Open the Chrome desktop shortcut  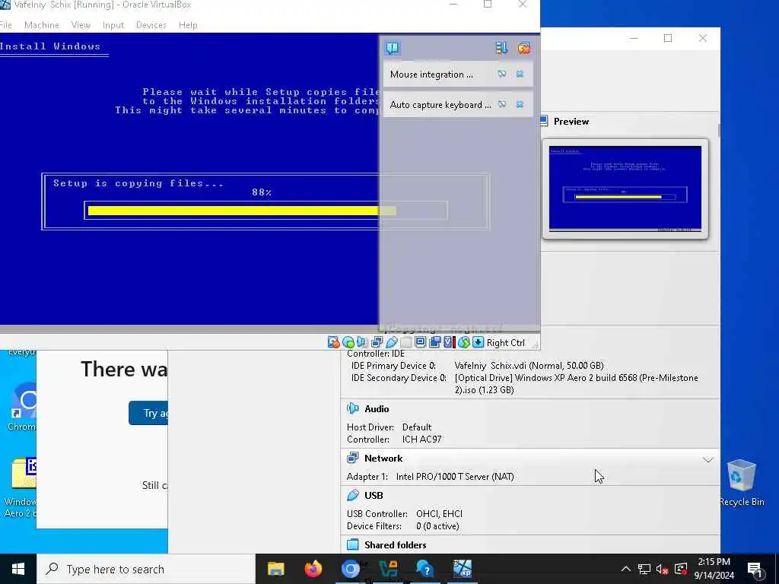pyautogui.click(x=21, y=406)
